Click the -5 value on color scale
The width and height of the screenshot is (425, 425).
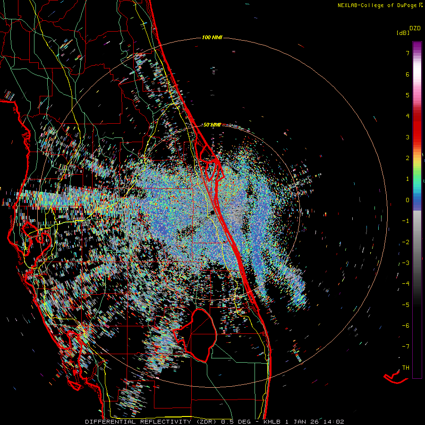coord(406,305)
